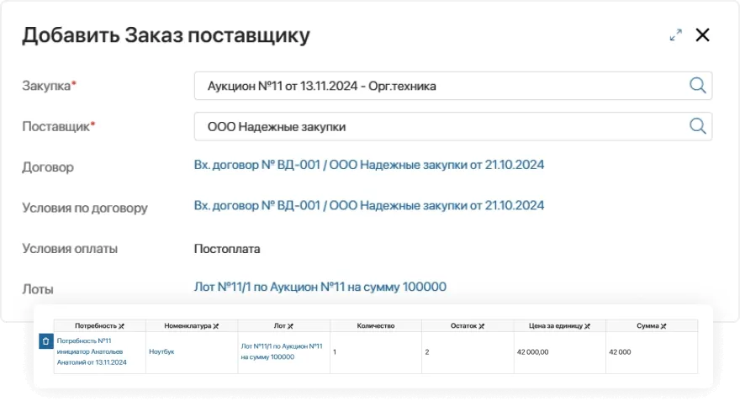Delete the table row with the trash icon
The height and width of the screenshot is (417, 740).
(46, 341)
